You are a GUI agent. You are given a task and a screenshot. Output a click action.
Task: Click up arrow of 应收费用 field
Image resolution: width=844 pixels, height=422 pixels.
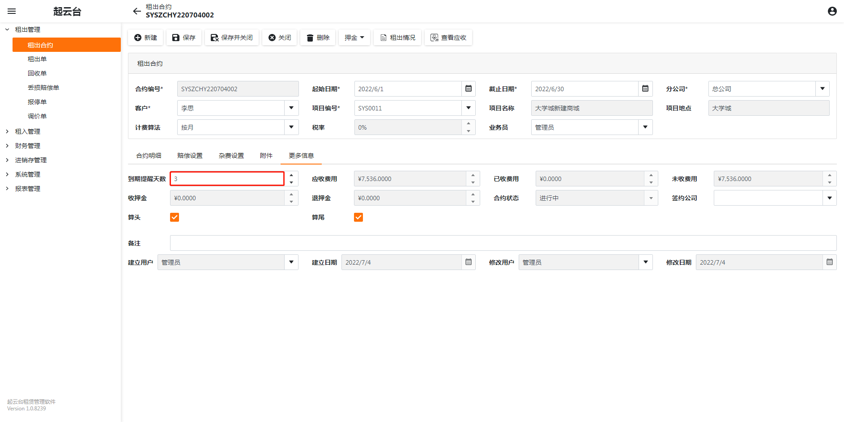(473, 175)
